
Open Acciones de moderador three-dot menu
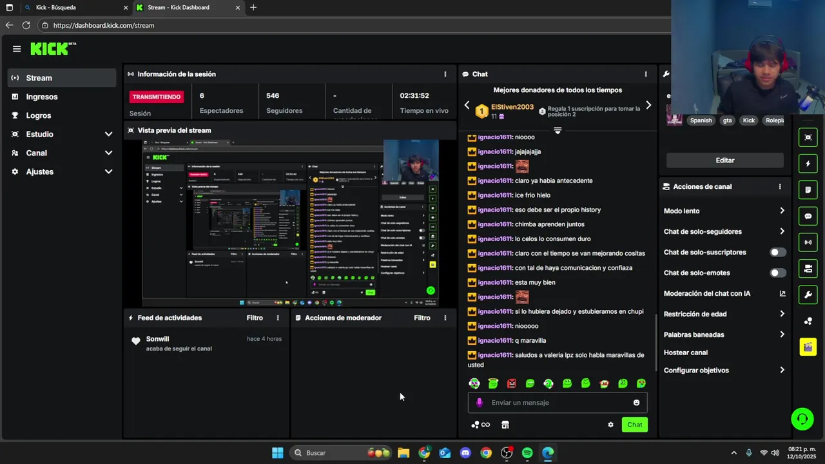point(445,318)
